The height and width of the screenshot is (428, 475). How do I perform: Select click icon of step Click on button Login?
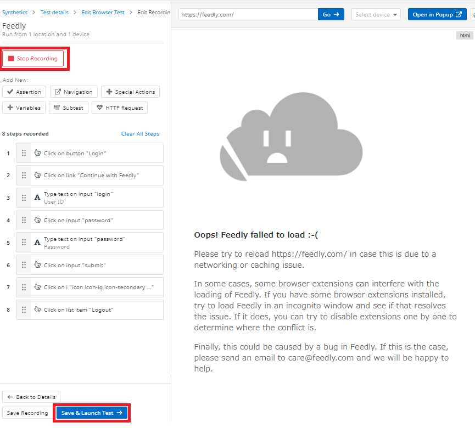(37, 153)
